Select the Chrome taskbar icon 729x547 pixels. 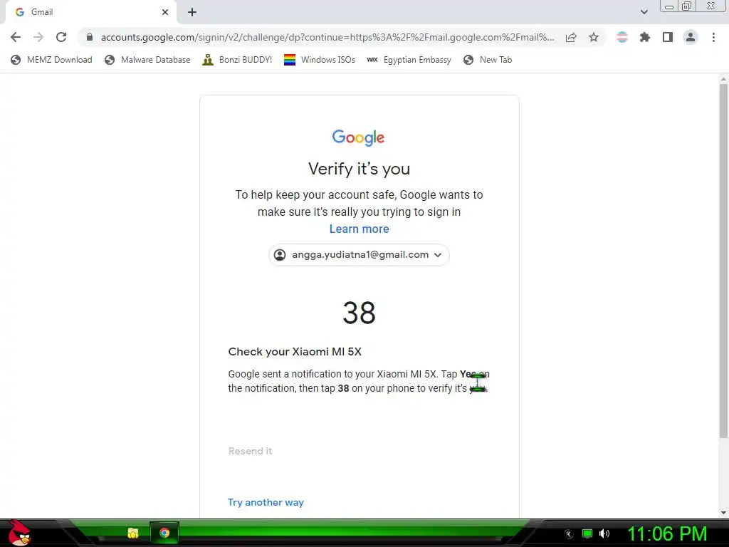164,533
